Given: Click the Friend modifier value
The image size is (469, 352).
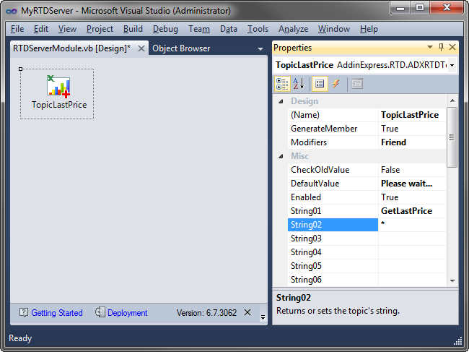Looking at the screenshot, I should click(x=412, y=142).
